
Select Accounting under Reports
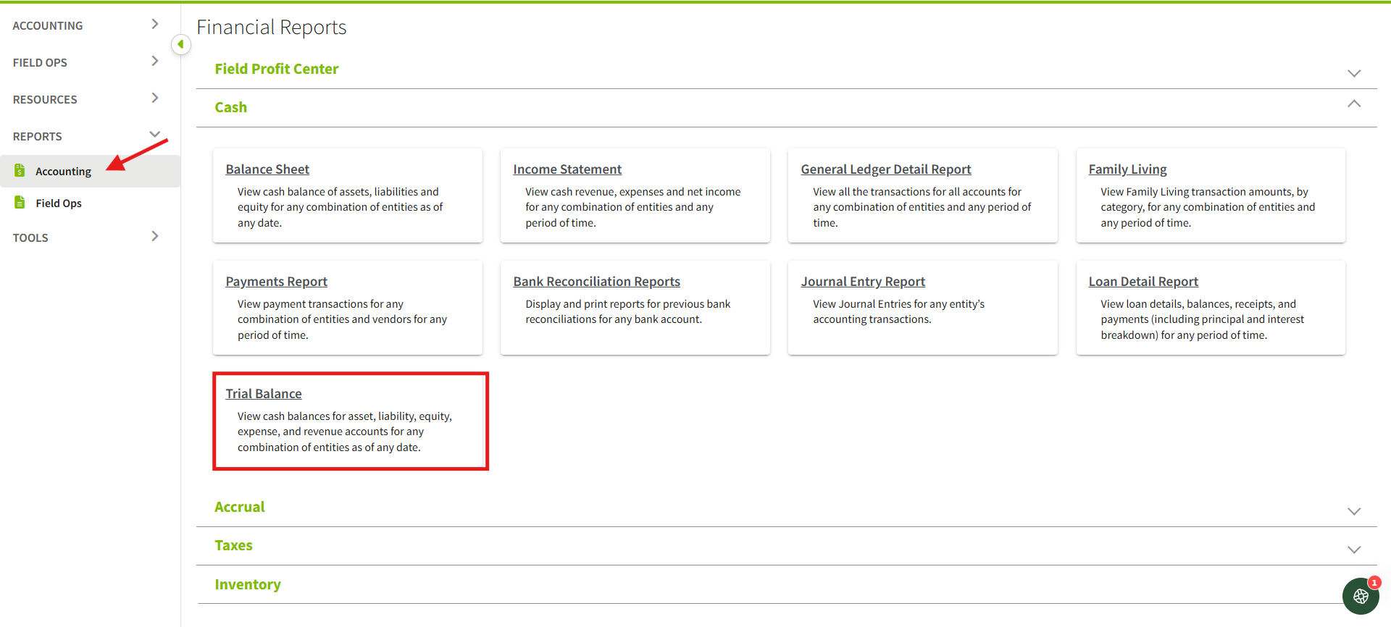[x=63, y=172]
